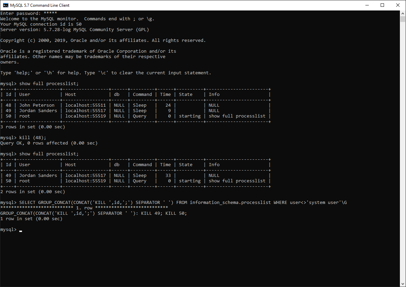Click "Your MySQL connection id is 50"
Viewport: 406px width, 287px height.
[x=41, y=24]
